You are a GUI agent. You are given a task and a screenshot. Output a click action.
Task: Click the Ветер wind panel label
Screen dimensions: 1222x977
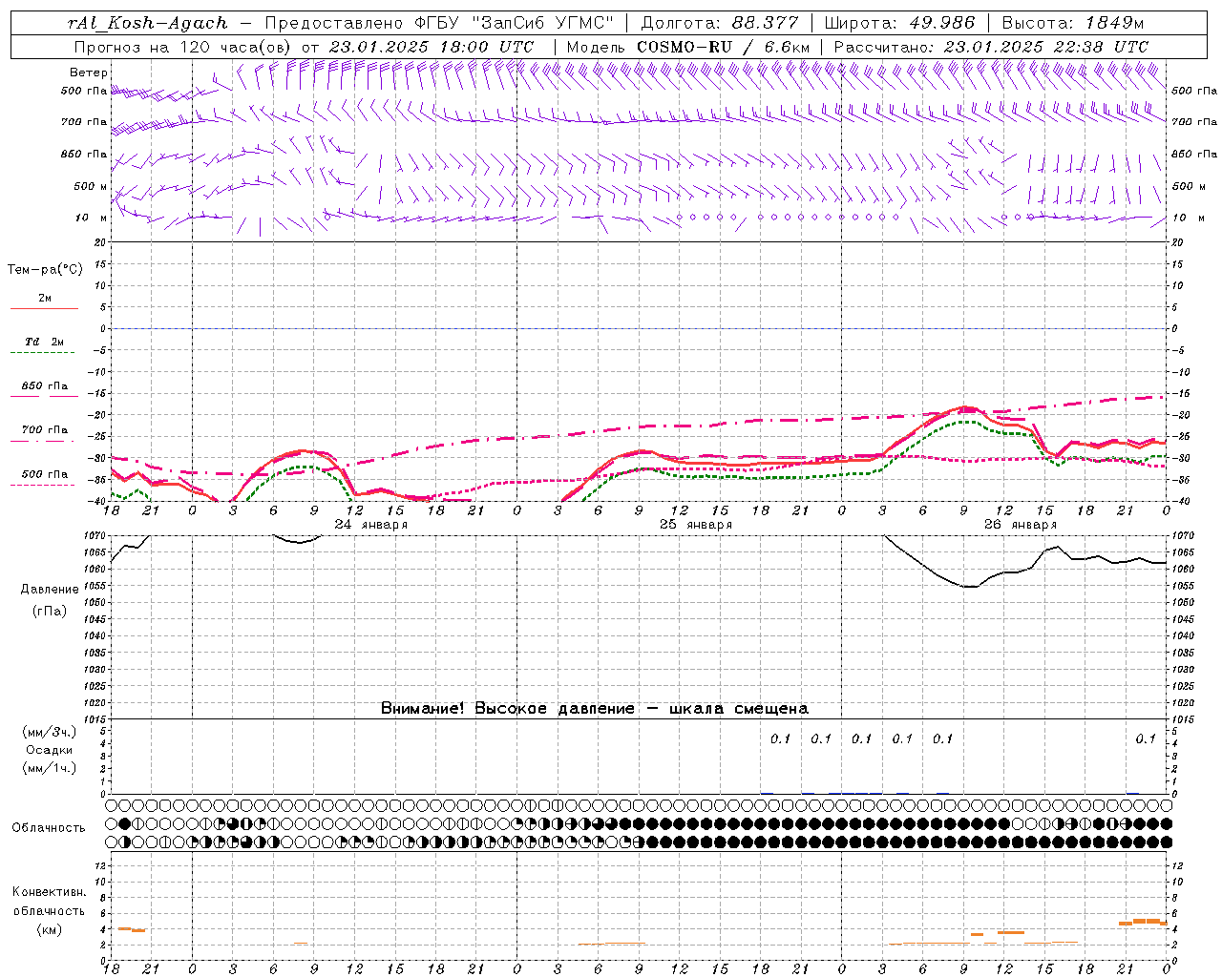[89, 73]
